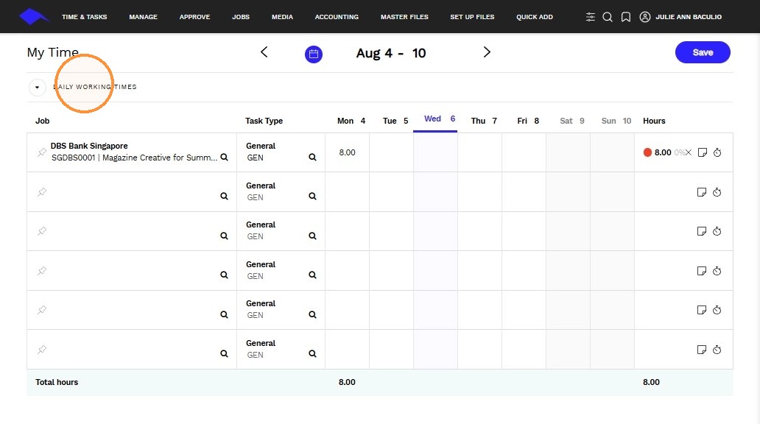This screenshot has width=760, height=424.
Task: Search task type in last timesheet row
Action: tap(313, 354)
